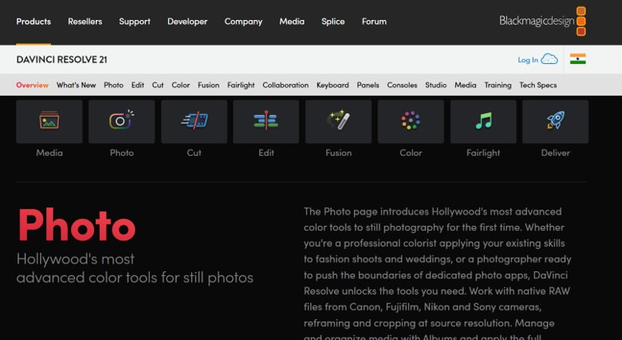Open the Fusion magic wand icon
The image size is (622, 340).
[338, 121]
